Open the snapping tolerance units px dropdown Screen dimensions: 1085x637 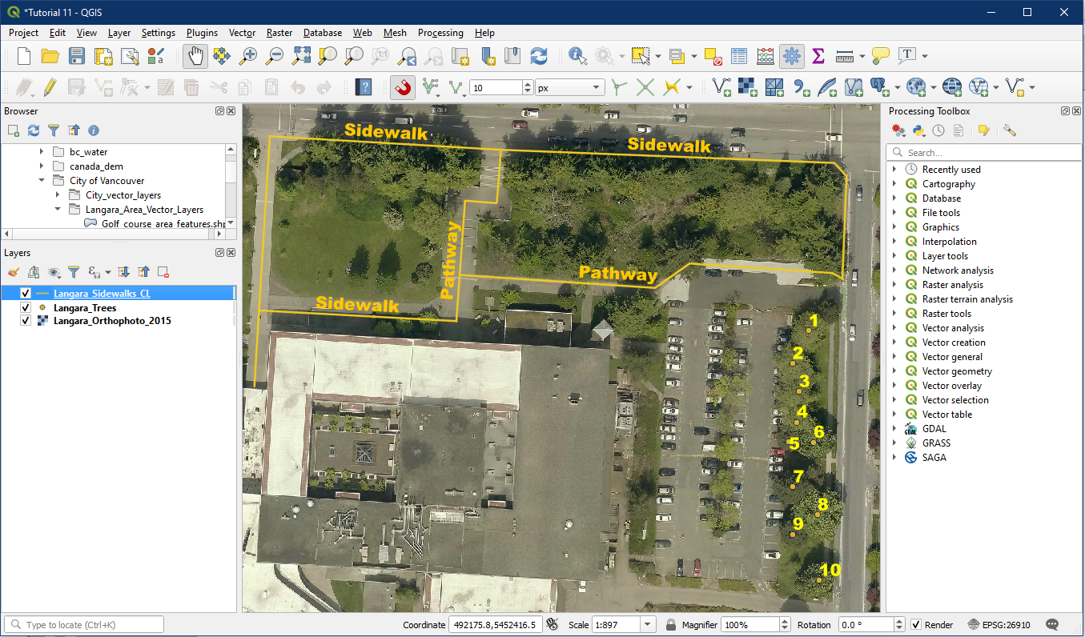pos(570,88)
